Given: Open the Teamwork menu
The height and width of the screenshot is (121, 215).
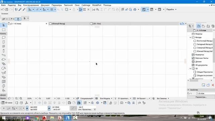Looking at the screenshot, I should (68, 5).
